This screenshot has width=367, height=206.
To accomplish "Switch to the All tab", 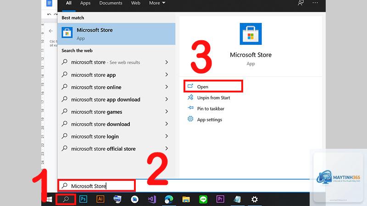I will (x=68, y=3).
